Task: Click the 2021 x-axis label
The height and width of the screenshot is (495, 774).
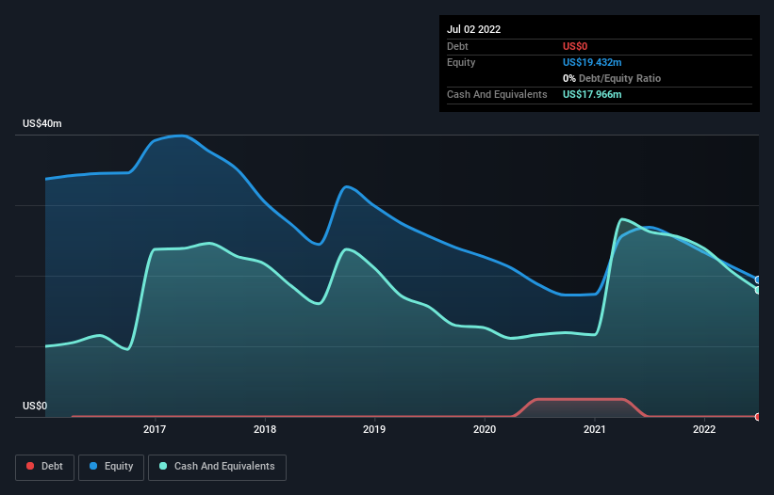Action: pyautogui.click(x=594, y=429)
